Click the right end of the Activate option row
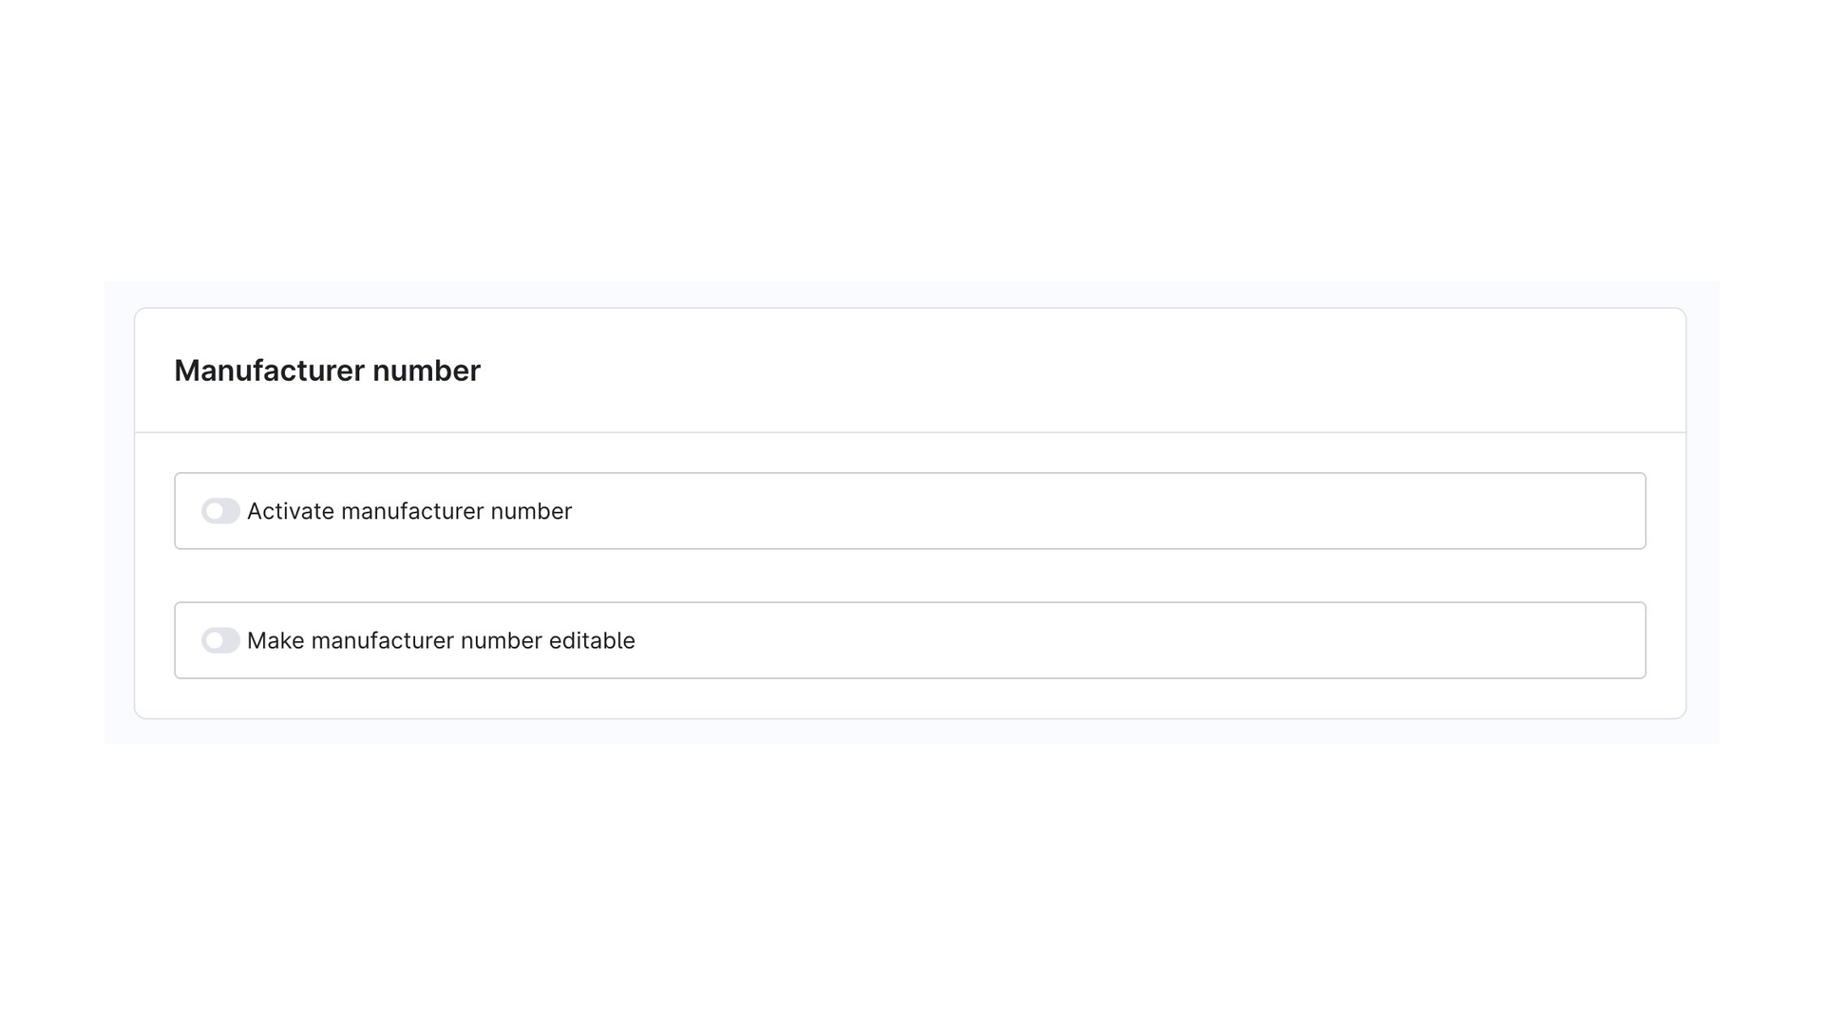1824x1026 pixels. tap(1615, 511)
